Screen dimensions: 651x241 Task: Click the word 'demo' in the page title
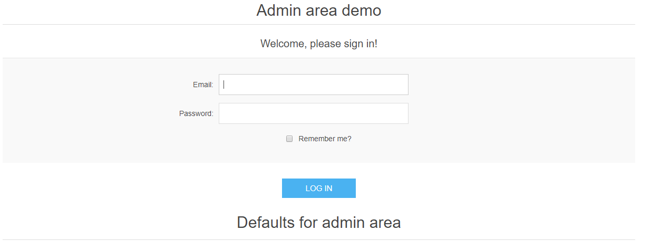pos(361,10)
